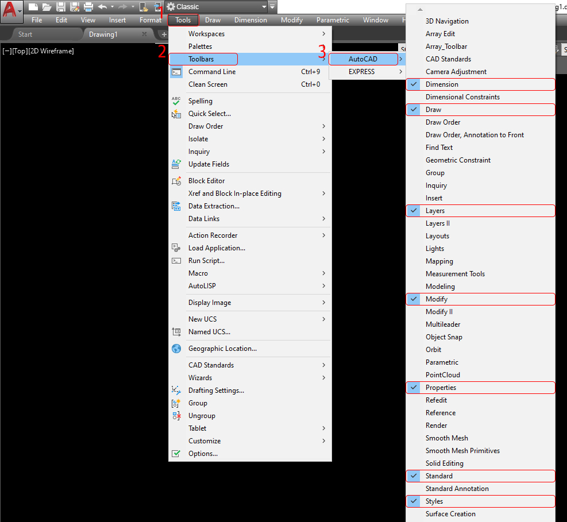Expand the AutoLISP submenu
Viewport: 567px width, 522px height.
(x=250, y=286)
